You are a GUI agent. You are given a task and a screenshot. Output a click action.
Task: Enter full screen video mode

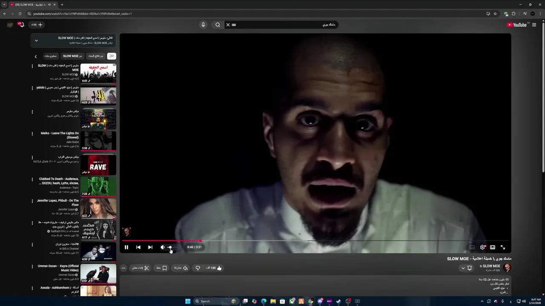tap(503, 247)
